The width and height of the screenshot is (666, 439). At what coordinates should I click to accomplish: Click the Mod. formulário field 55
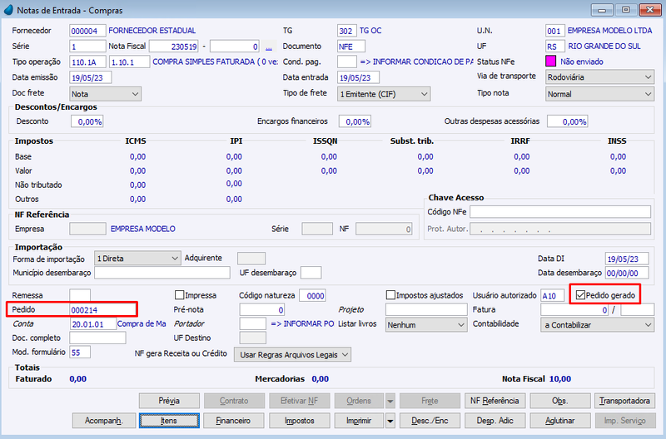pos(80,352)
